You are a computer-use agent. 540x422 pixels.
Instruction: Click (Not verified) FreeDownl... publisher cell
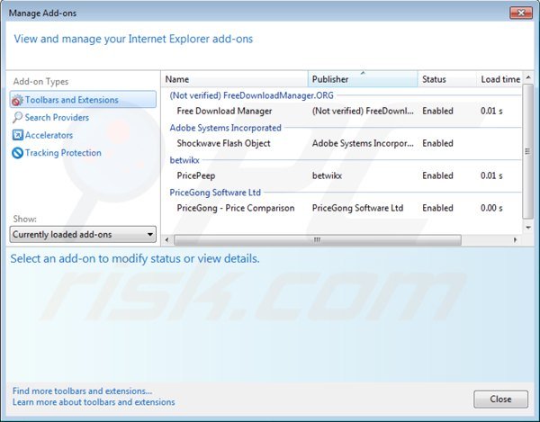(x=363, y=112)
